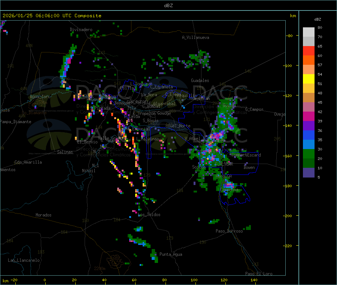Click the Agua_Toro map label
This screenshot has height=285, width=337.
point(40,97)
